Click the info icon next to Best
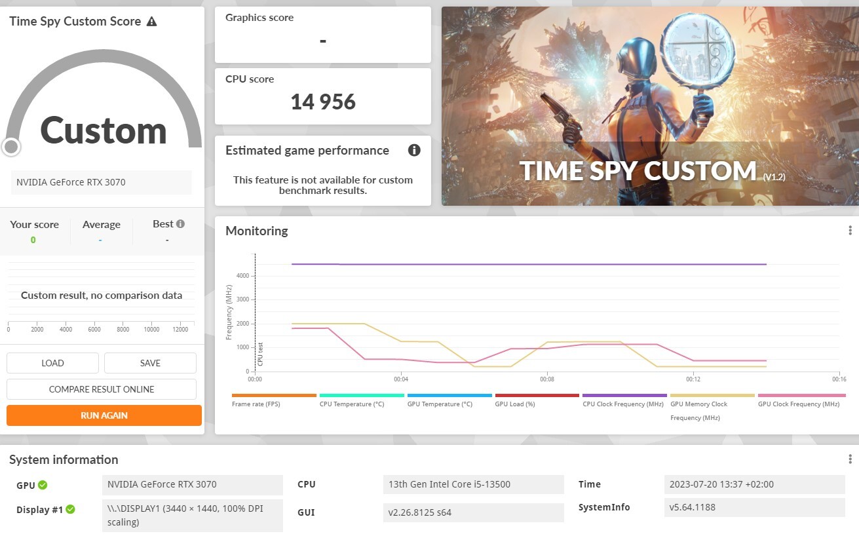The image size is (859, 536). click(180, 224)
